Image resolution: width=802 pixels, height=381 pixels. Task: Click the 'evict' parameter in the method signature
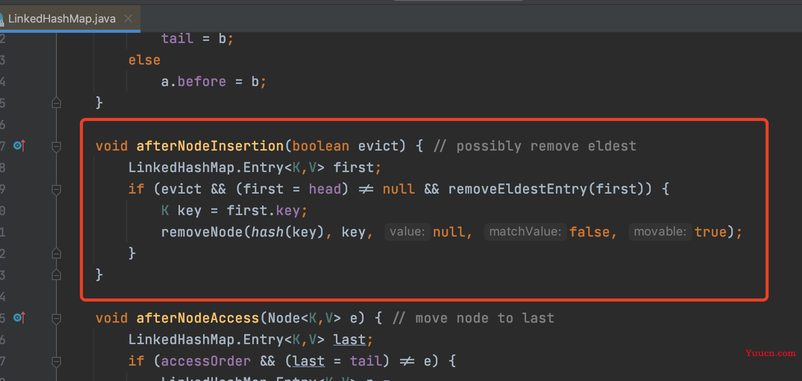click(x=378, y=146)
